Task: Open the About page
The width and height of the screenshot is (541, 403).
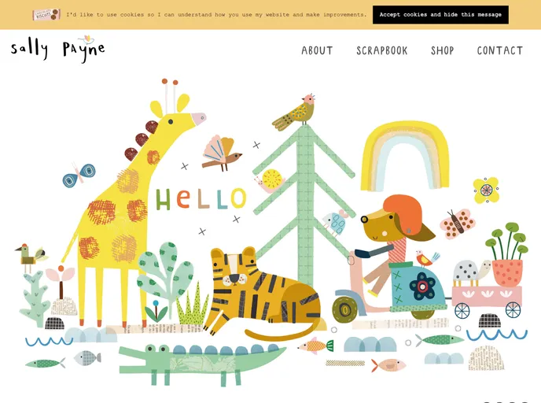Action: (x=317, y=50)
